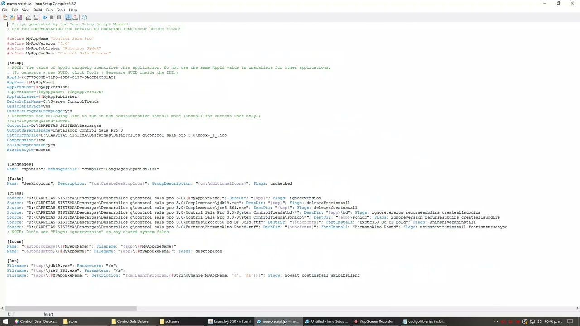This screenshot has width=580, height=326.
Task: Click the '{tmp}\jre8_361.exe' Filename line in [Run]
Action: (66, 271)
